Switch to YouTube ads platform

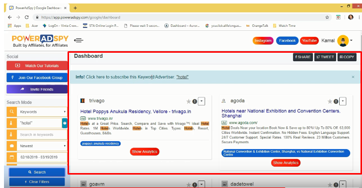coord(309,41)
